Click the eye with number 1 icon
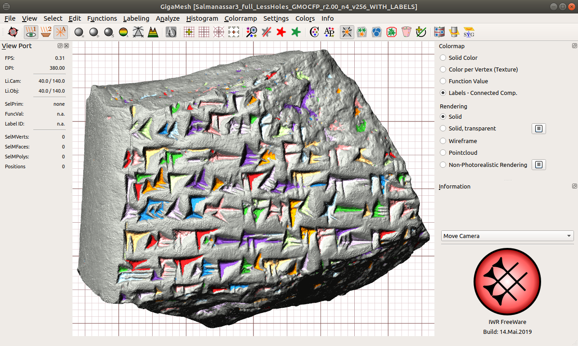Image resolution: width=578 pixels, height=346 pixels. [x=31, y=32]
